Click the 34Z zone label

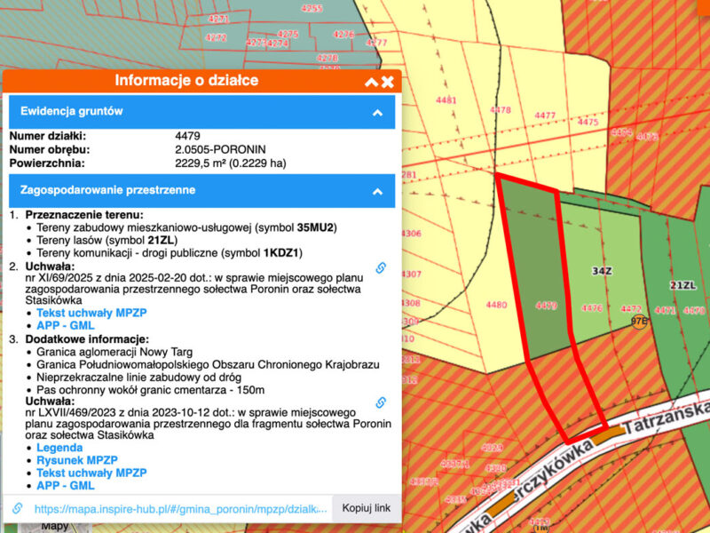click(x=602, y=271)
